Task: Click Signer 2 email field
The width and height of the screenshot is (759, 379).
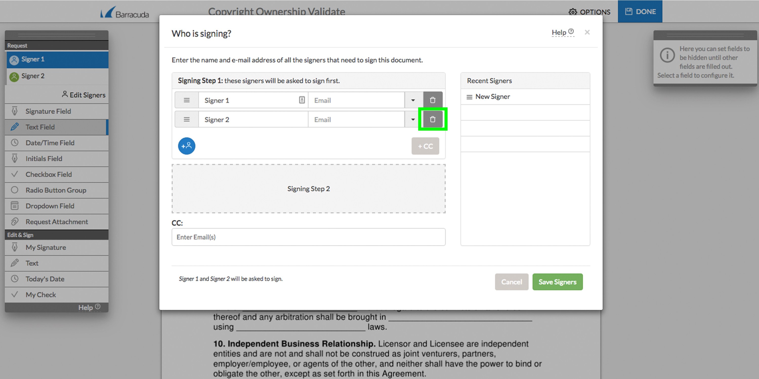Action: 356,120
